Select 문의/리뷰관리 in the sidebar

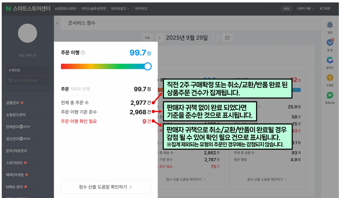coord(27,151)
